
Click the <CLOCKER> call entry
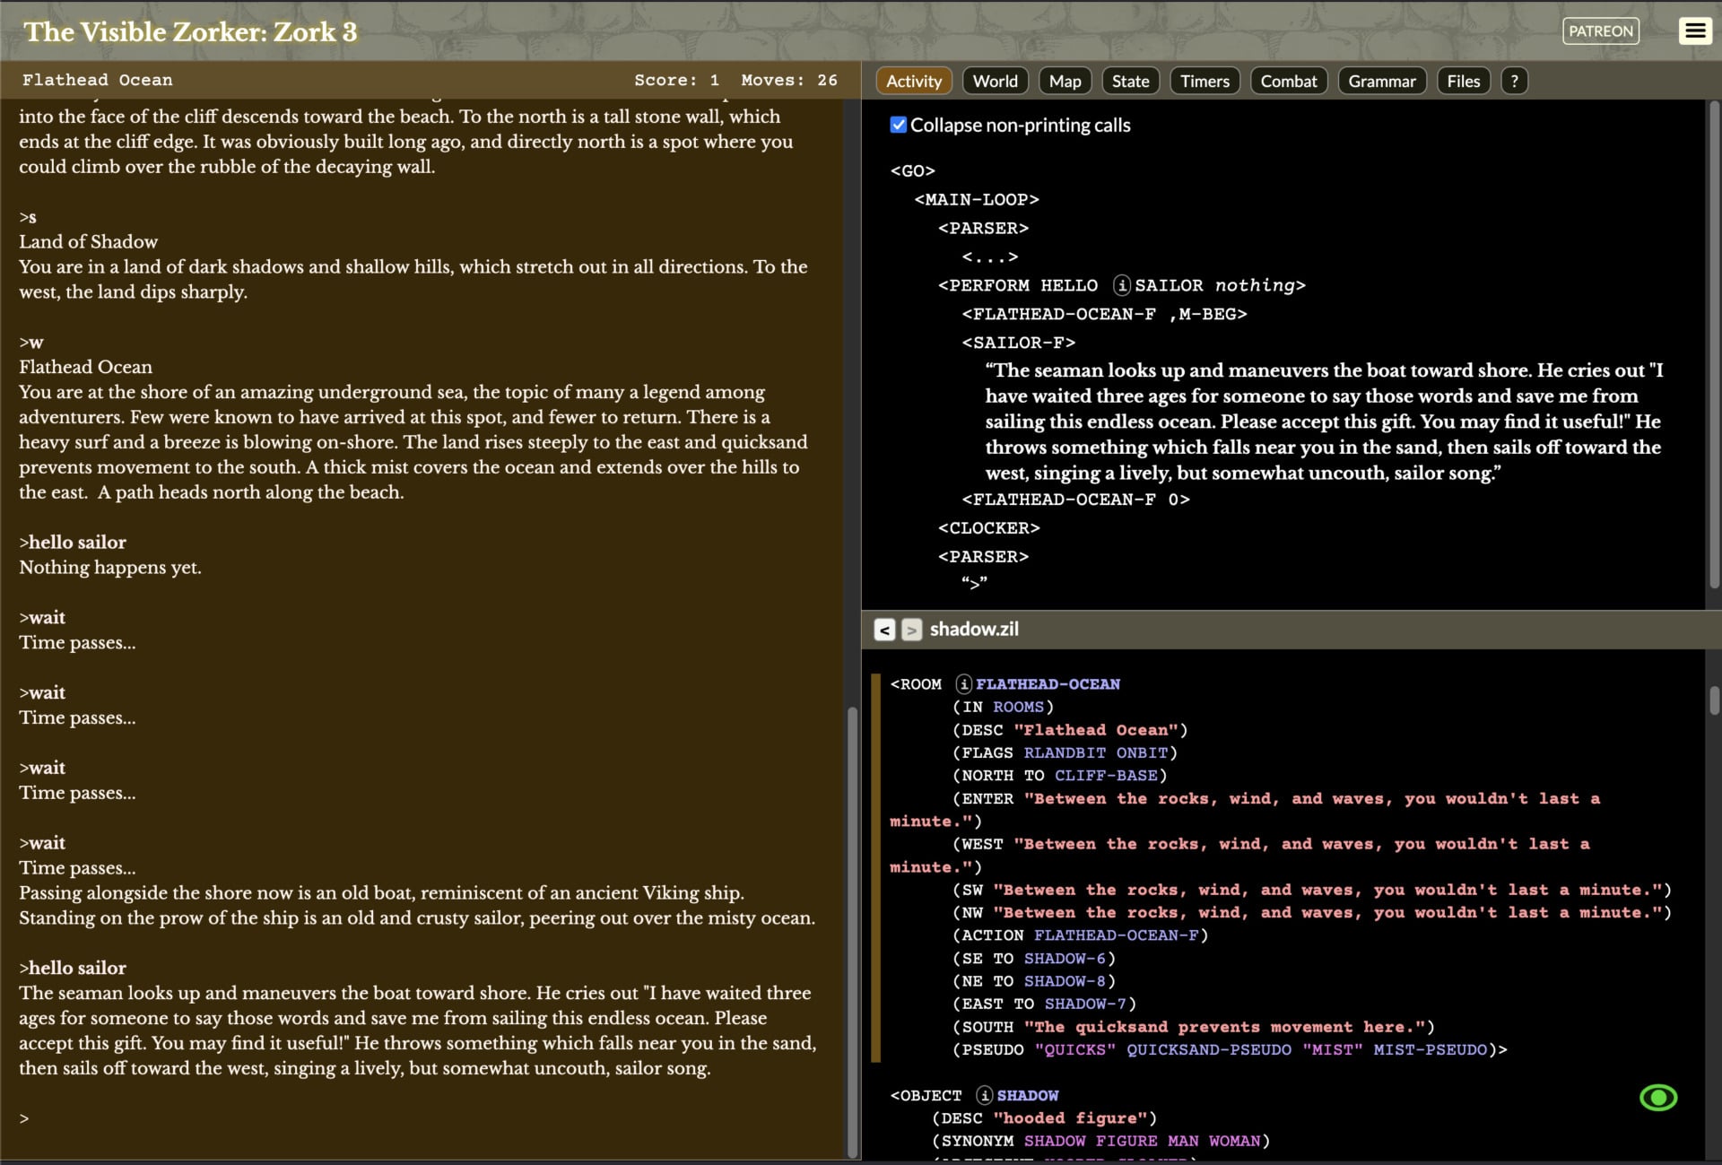pyautogui.click(x=988, y=529)
